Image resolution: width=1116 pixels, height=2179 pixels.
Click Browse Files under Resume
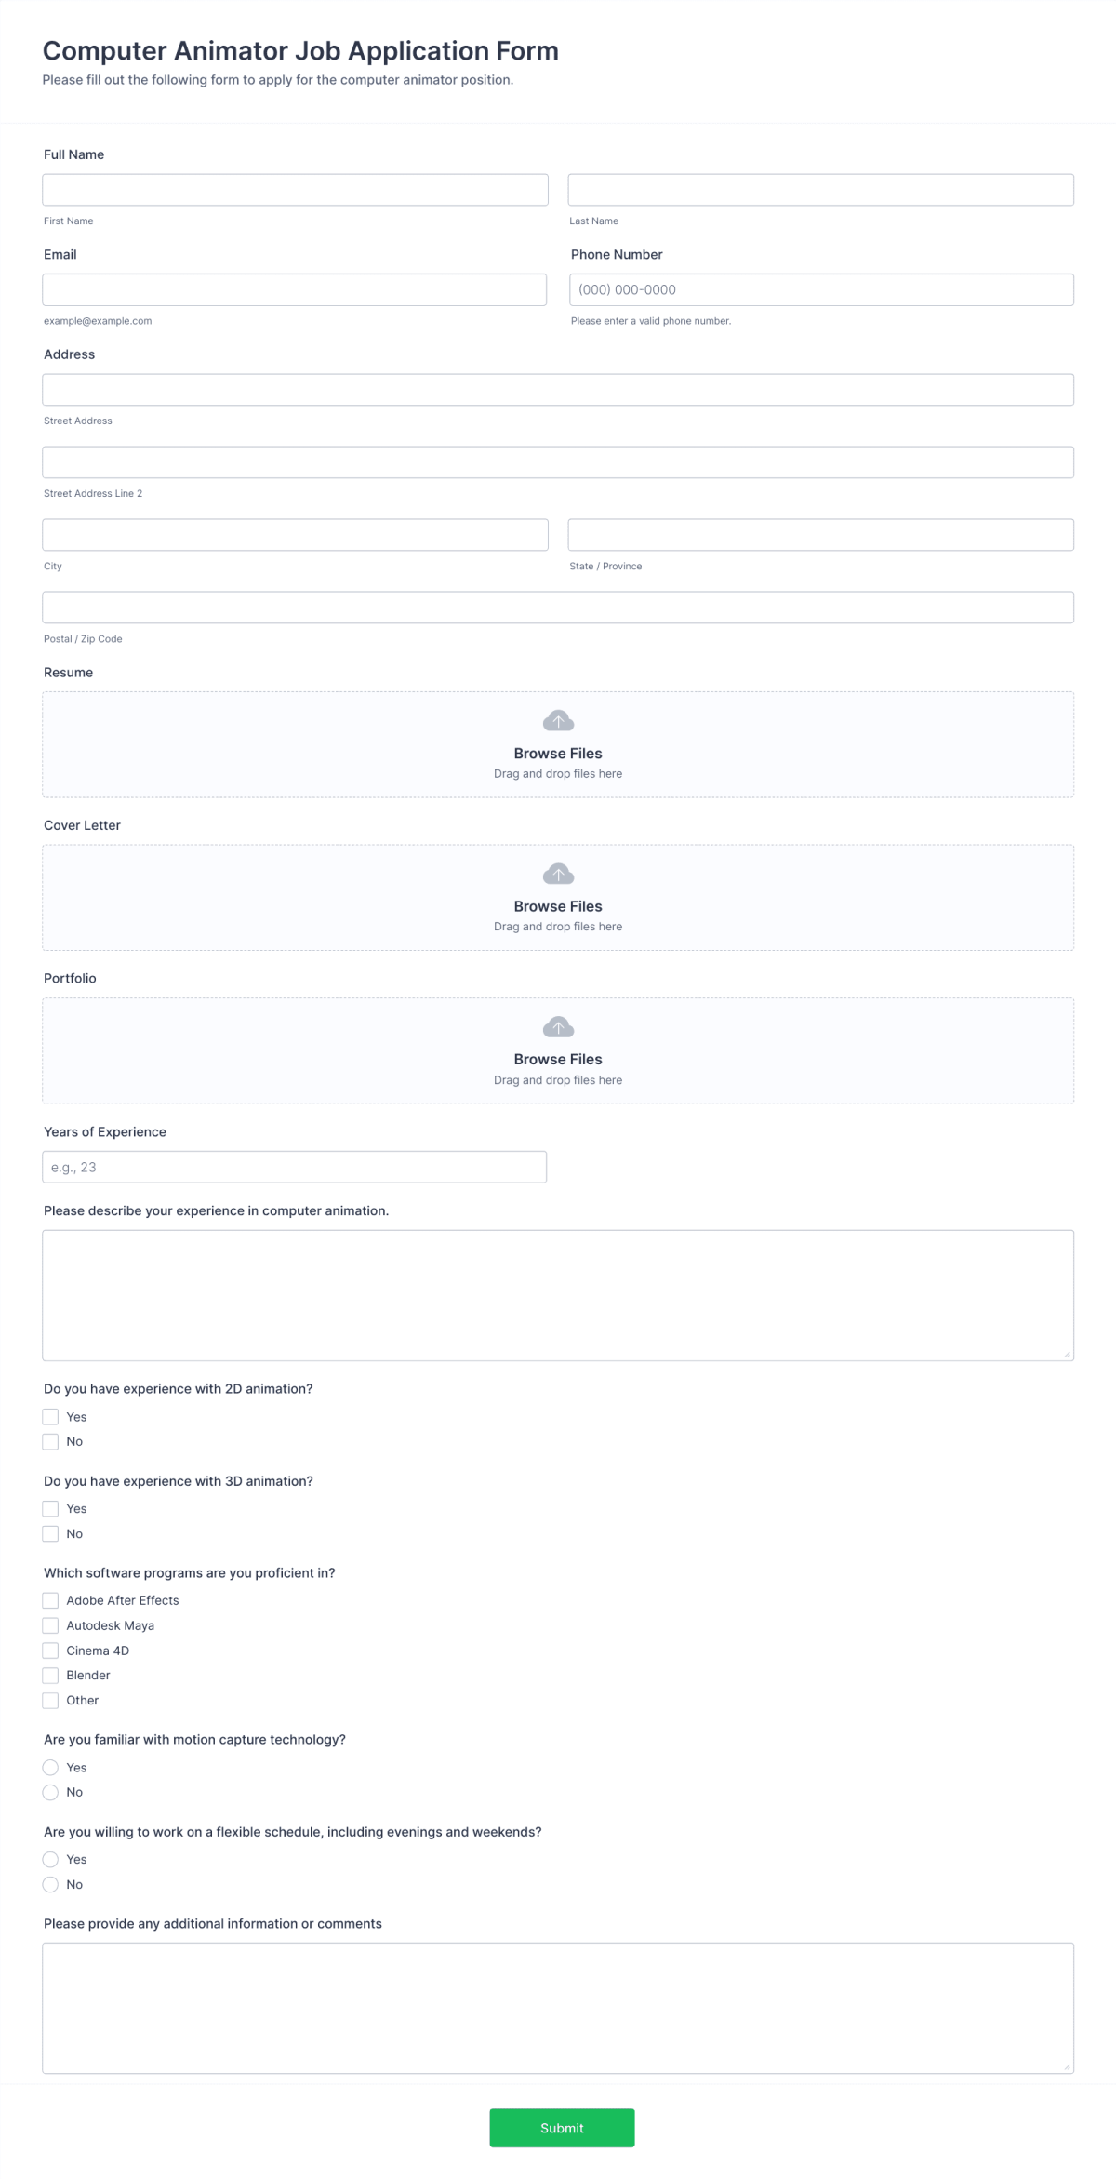pyautogui.click(x=558, y=753)
